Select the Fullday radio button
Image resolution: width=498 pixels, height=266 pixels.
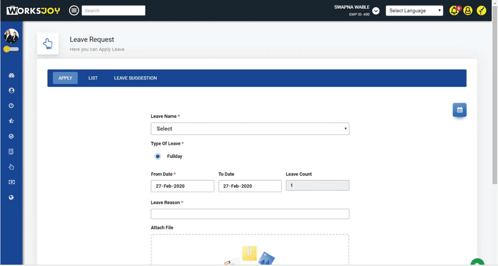(158, 156)
